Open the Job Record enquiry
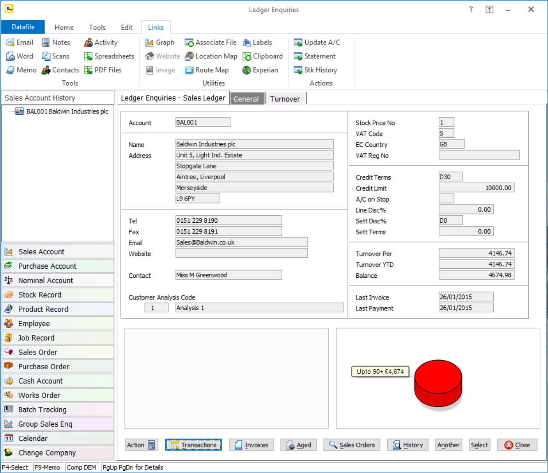 tap(58, 338)
